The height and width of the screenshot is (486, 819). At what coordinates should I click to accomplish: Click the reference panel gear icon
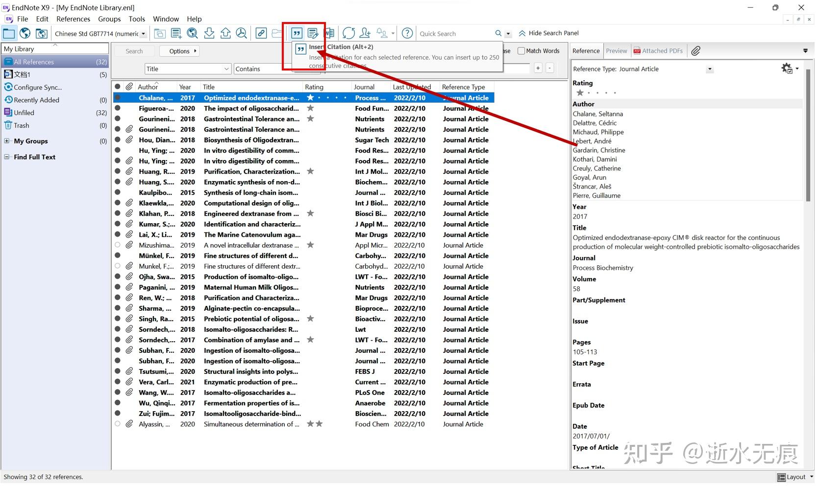[x=787, y=69]
